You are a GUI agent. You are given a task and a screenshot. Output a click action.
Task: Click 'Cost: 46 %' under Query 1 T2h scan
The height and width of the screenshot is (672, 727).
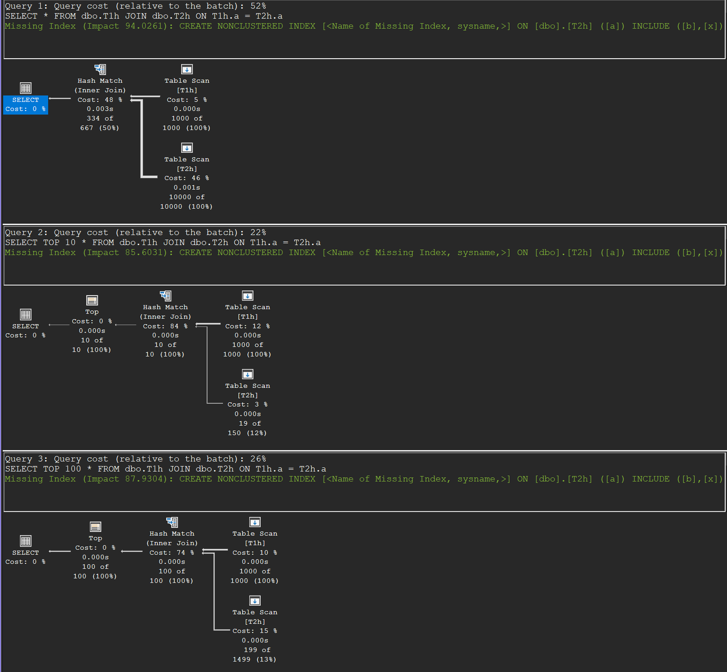coord(187,178)
